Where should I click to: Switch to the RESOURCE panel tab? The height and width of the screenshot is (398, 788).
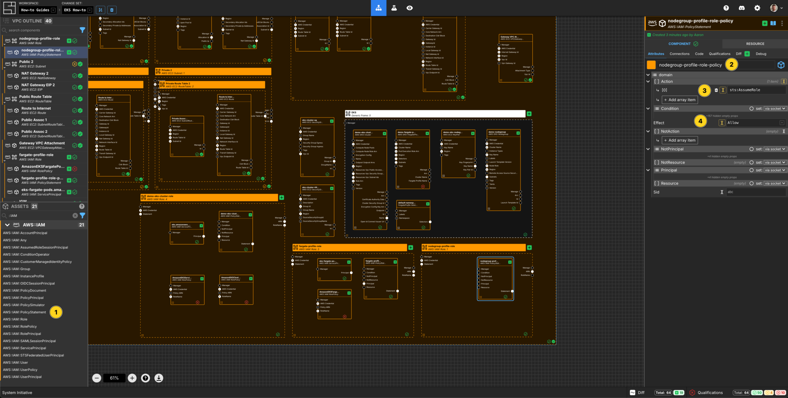click(x=755, y=44)
